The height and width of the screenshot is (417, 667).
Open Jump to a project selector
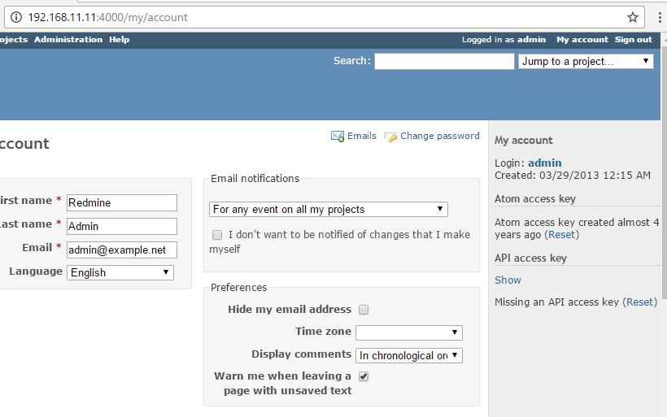click(x=586, y=62)
